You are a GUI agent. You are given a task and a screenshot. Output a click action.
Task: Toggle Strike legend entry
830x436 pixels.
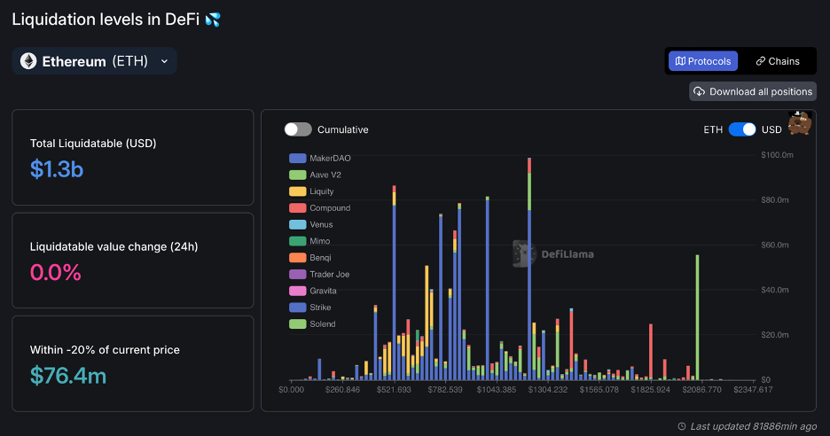310,308
